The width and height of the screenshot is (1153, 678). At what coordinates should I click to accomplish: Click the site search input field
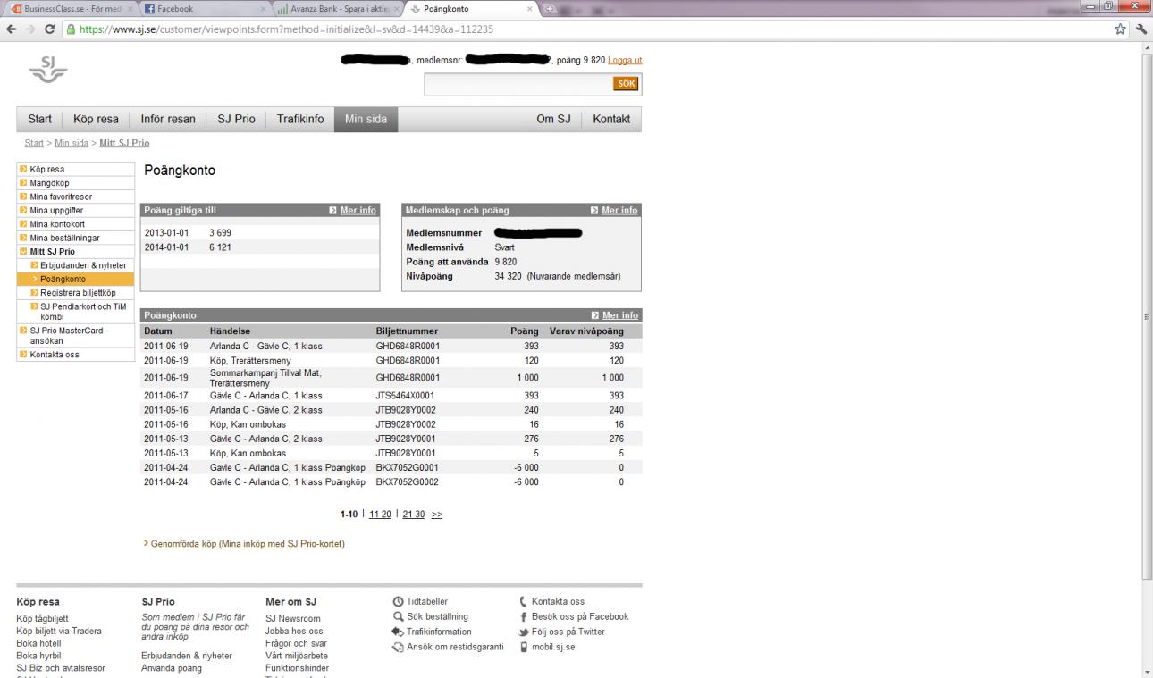point(518,84)
